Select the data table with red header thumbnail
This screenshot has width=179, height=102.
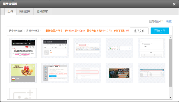(x=152, y=73)
